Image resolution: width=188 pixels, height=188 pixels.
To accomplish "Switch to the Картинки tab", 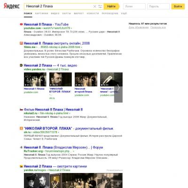I will (x=42, y=14).
